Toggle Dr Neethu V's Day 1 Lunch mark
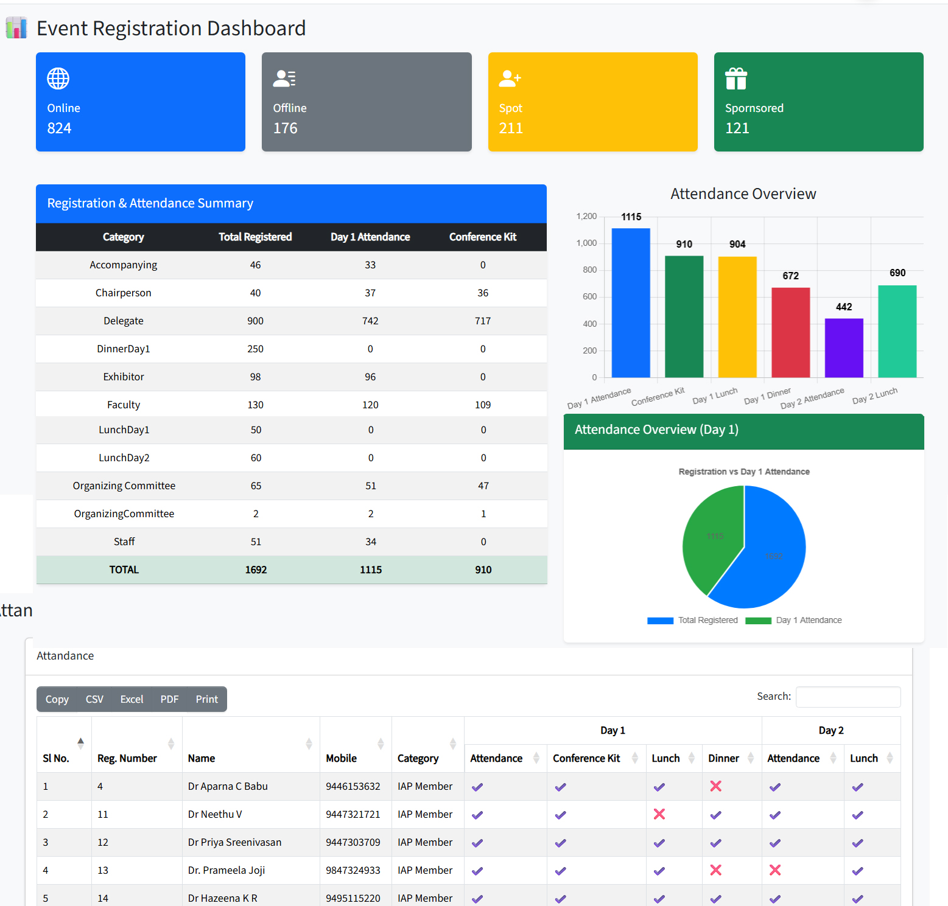Screen dimensions: 948x906 click(x=659, y=814)
